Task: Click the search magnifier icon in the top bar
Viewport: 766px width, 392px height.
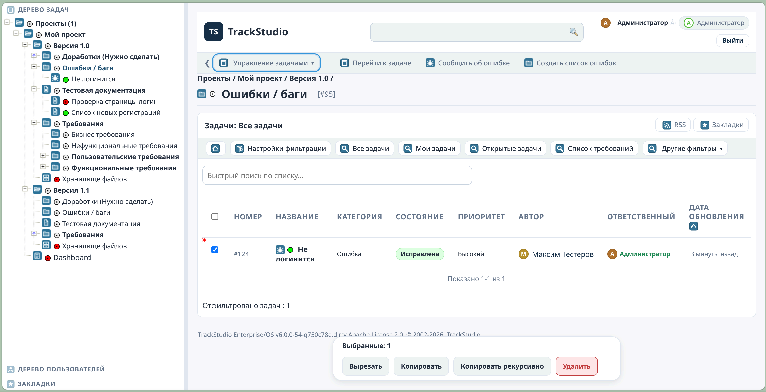Action: point(574,32)
